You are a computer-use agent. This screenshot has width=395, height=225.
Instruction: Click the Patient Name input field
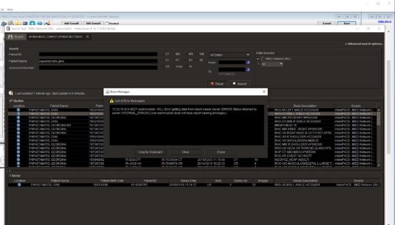(98, 61)
